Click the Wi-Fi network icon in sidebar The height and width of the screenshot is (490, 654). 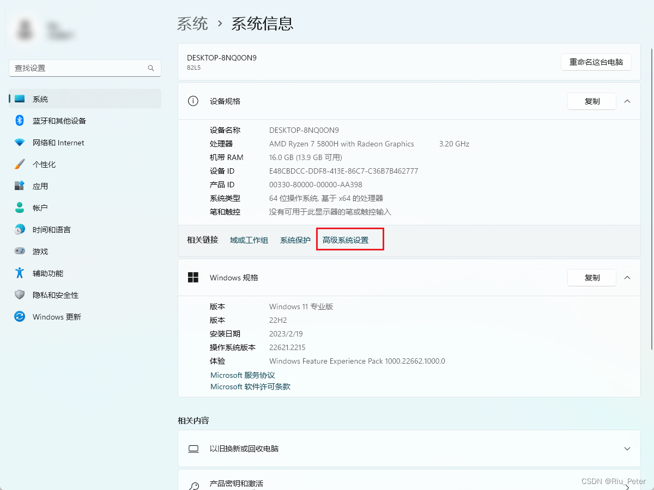tap(20, 143)
